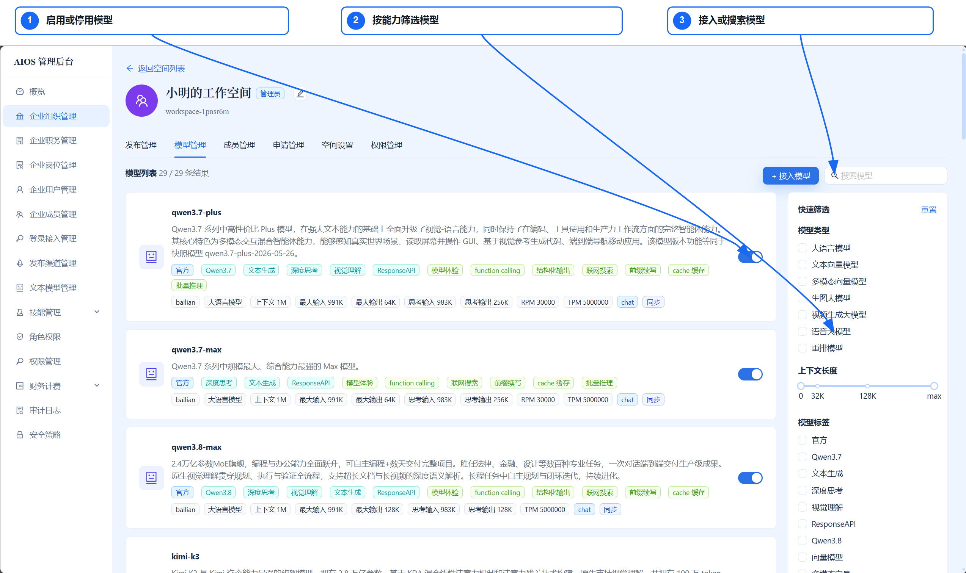
Task: Expand the 技能管理 sidebar submenu chevron
Action: click(97, 312)
